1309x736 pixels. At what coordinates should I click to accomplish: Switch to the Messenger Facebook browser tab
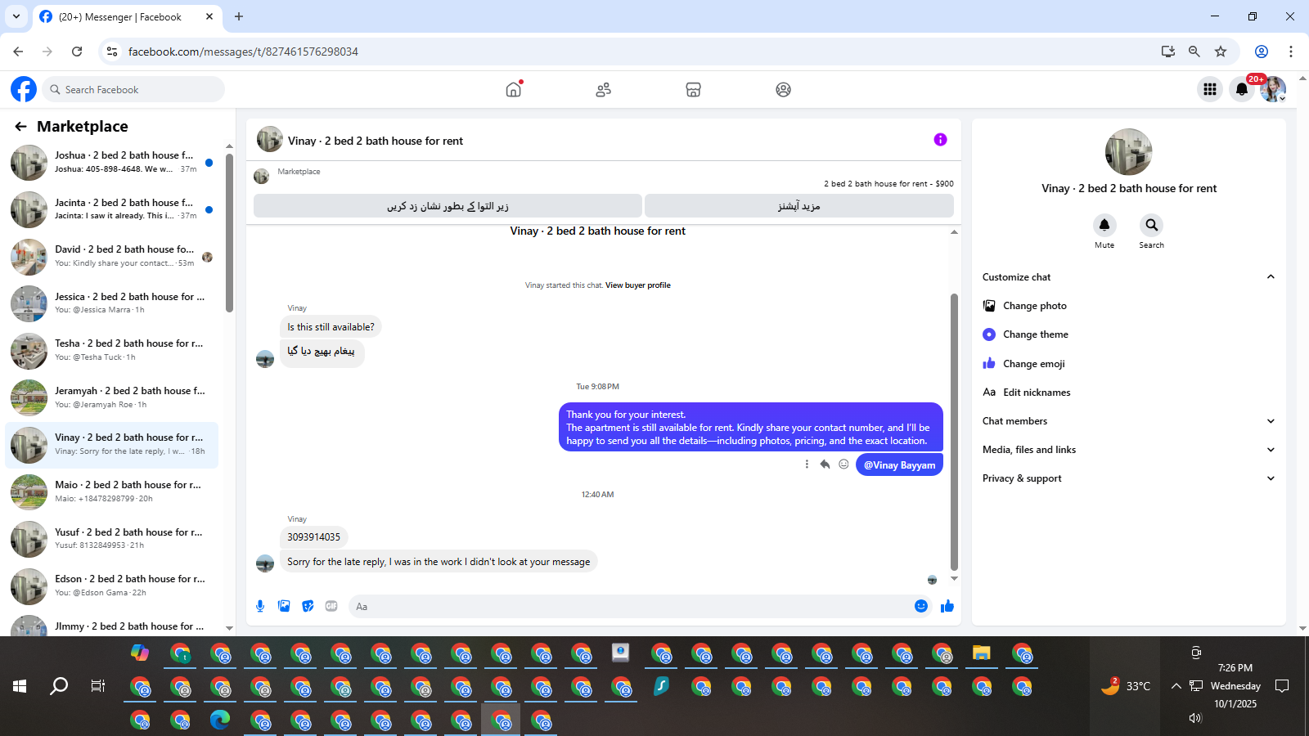[127, 16]
